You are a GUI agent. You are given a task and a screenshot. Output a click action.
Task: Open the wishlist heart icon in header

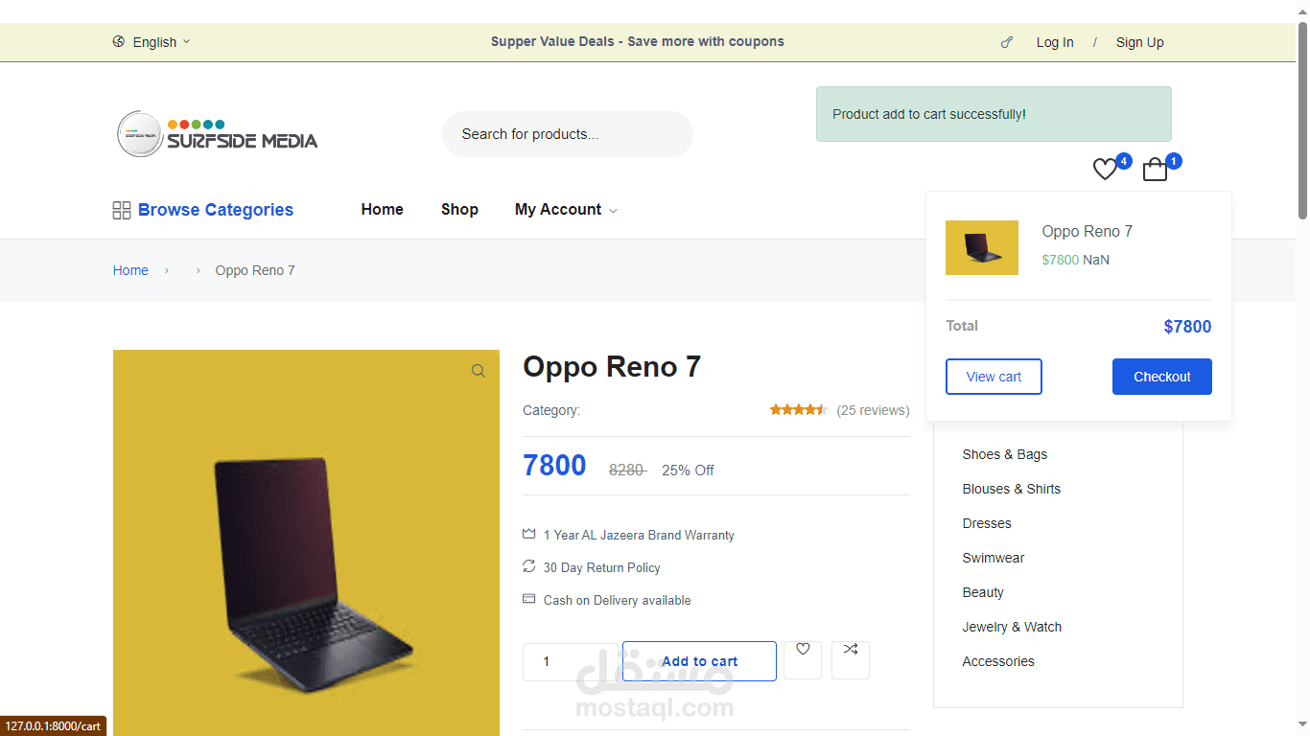tap(1105, 170)
